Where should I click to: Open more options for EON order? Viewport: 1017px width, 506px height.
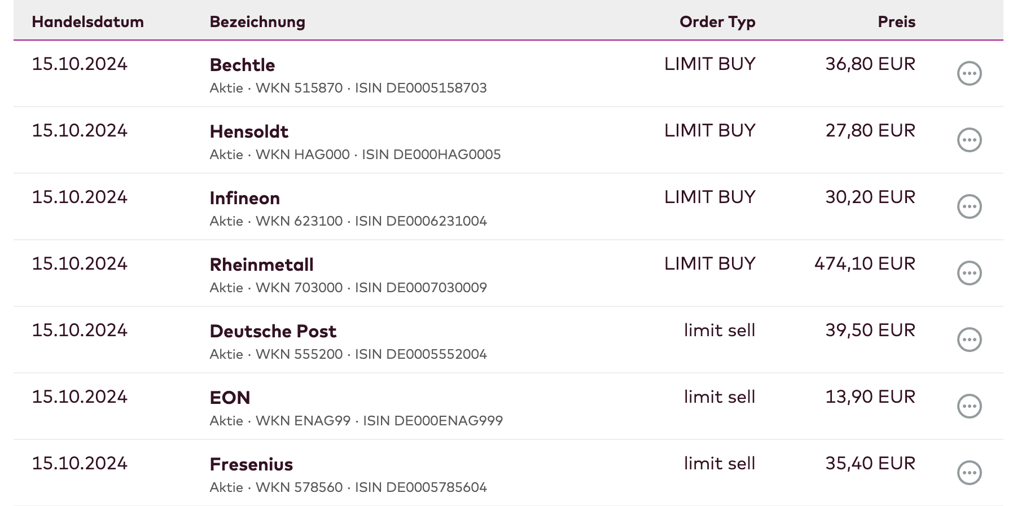pos(969,406)
